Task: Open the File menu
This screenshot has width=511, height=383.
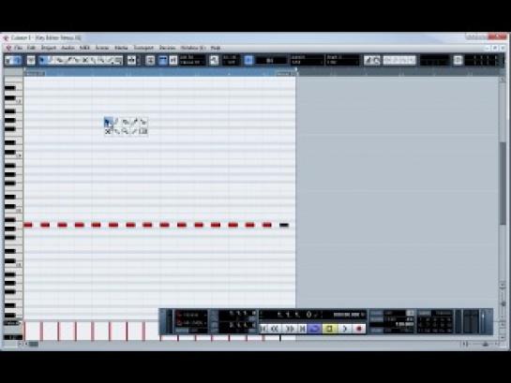Action: (x=18, y=48)
